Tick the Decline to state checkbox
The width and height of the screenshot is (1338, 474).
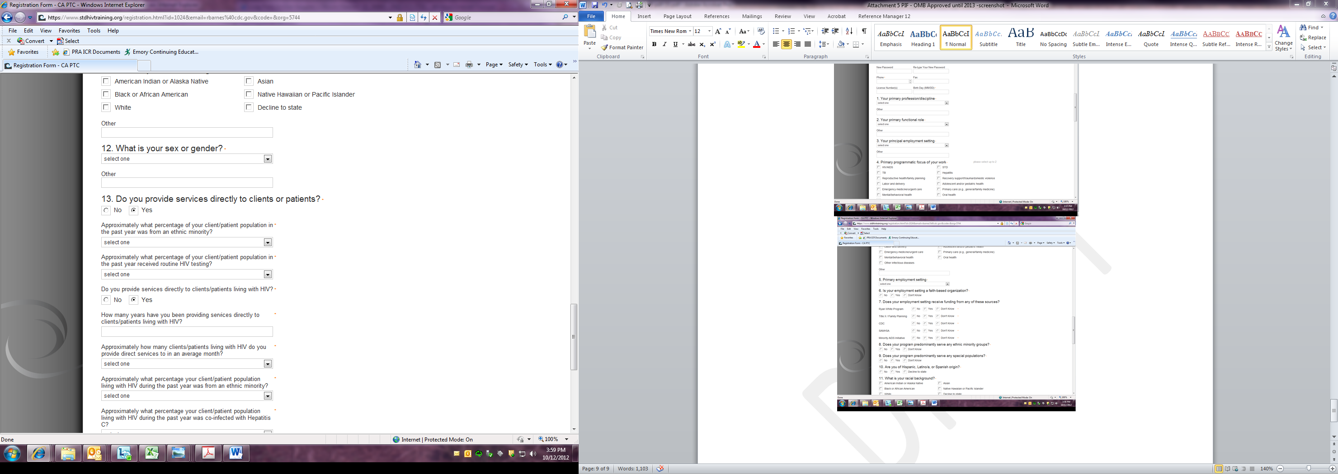[x=250, y=107]
